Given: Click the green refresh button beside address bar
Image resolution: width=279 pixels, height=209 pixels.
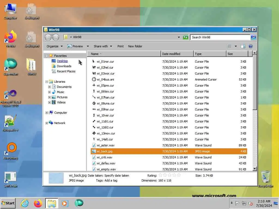Looking at the screenshot, I should pos(186,37).
